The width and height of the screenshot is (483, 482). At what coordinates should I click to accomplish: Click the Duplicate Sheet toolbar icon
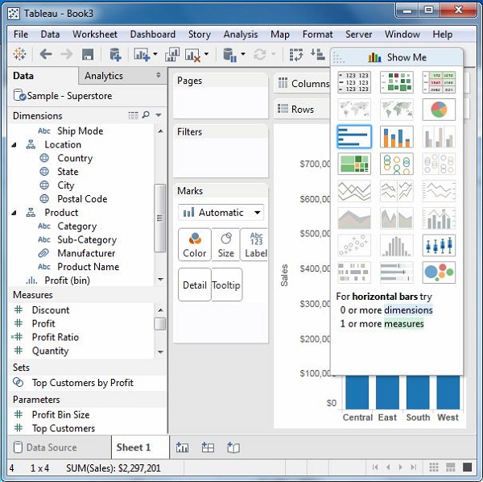[x=172, y=55]
